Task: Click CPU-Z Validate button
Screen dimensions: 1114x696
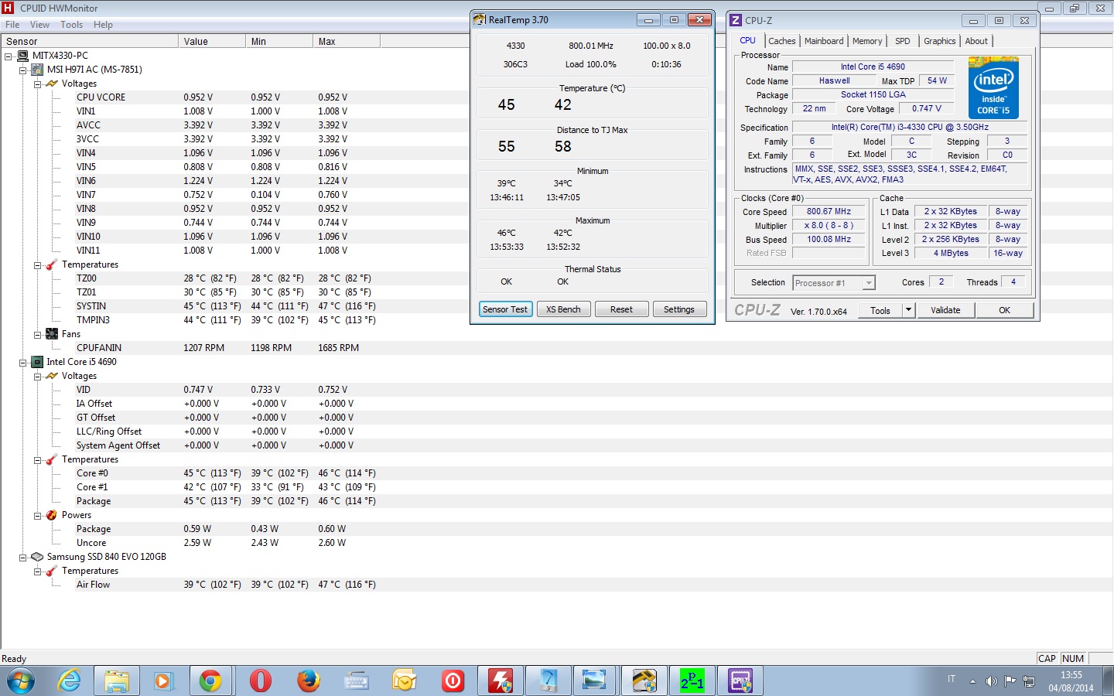Action: 945,310
